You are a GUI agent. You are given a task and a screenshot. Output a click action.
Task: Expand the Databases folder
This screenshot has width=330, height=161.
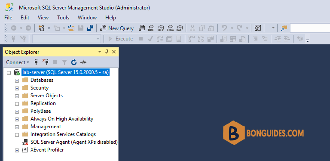point(17,80)
